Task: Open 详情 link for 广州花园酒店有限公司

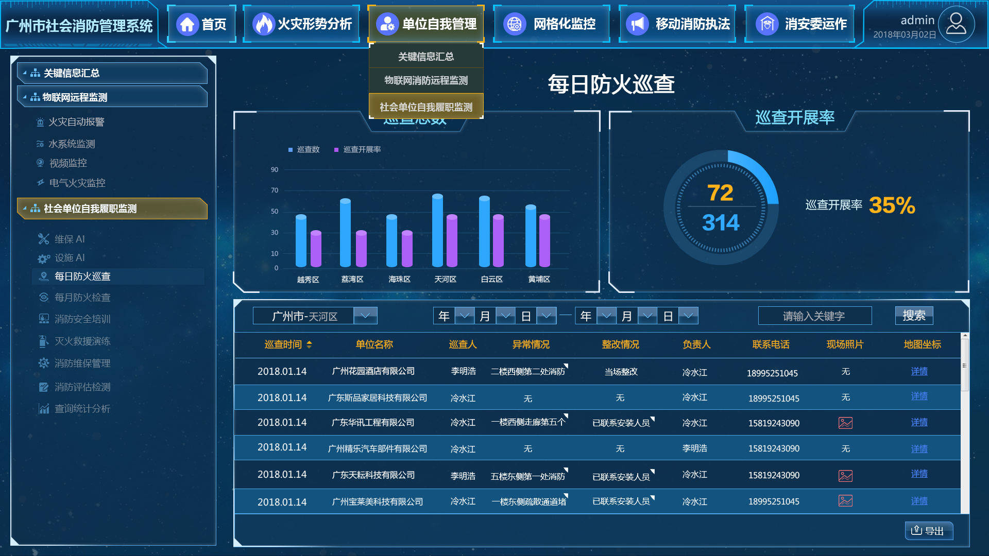Action: [919, 372]
